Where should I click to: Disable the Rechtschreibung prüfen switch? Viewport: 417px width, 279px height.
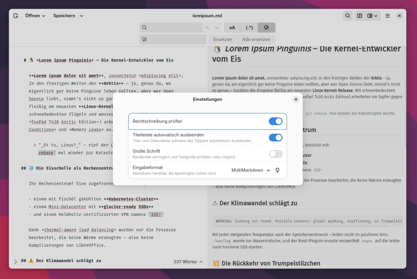coord(275,121)
